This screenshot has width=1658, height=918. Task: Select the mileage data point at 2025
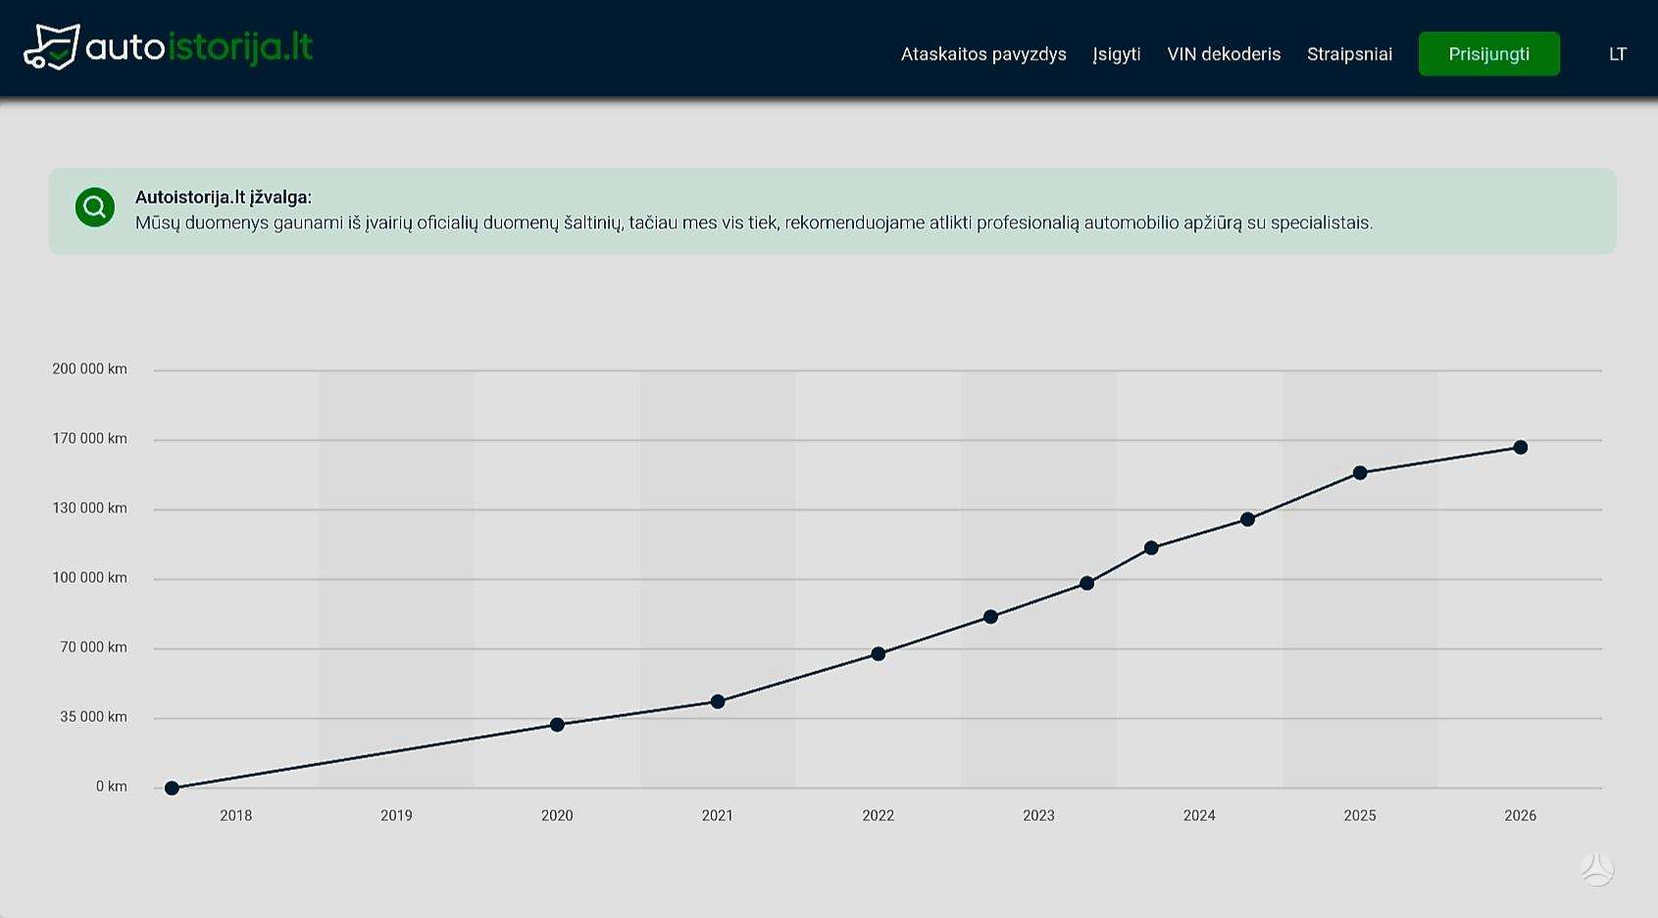coord(1360,473)
